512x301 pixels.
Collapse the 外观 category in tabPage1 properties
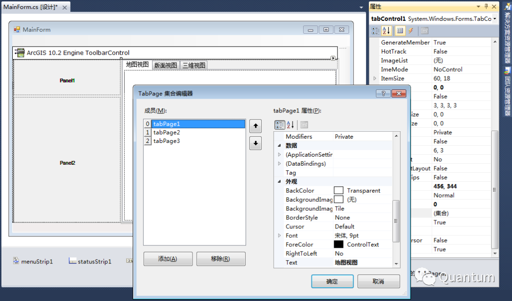click(279, 181)
